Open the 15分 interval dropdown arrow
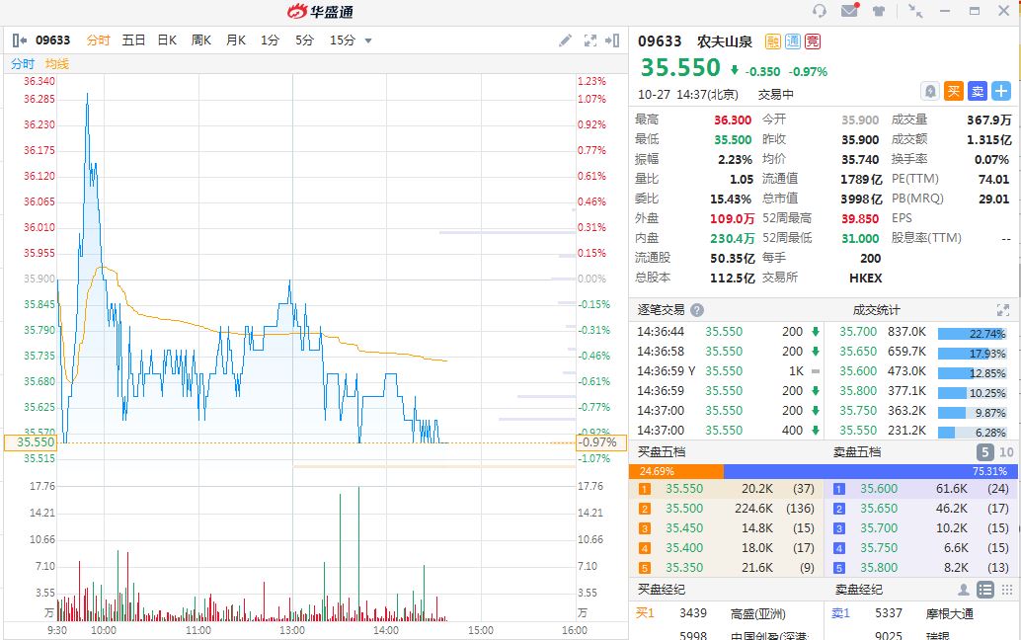The width and height of the screenshot is (1021, 640). pos(368,40)
